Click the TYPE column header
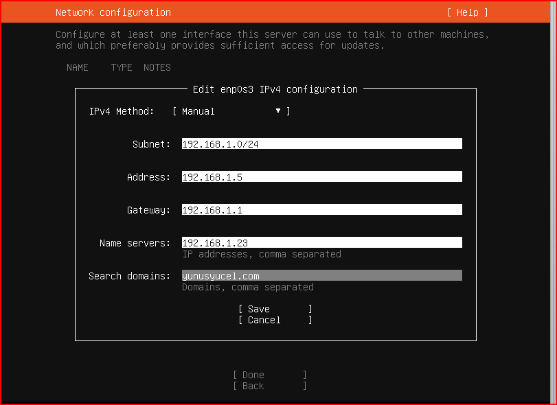 [122, 67]
